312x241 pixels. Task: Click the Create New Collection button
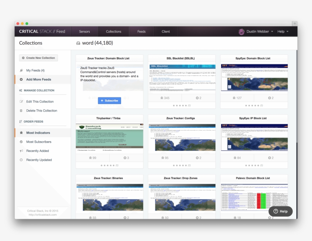38,58
